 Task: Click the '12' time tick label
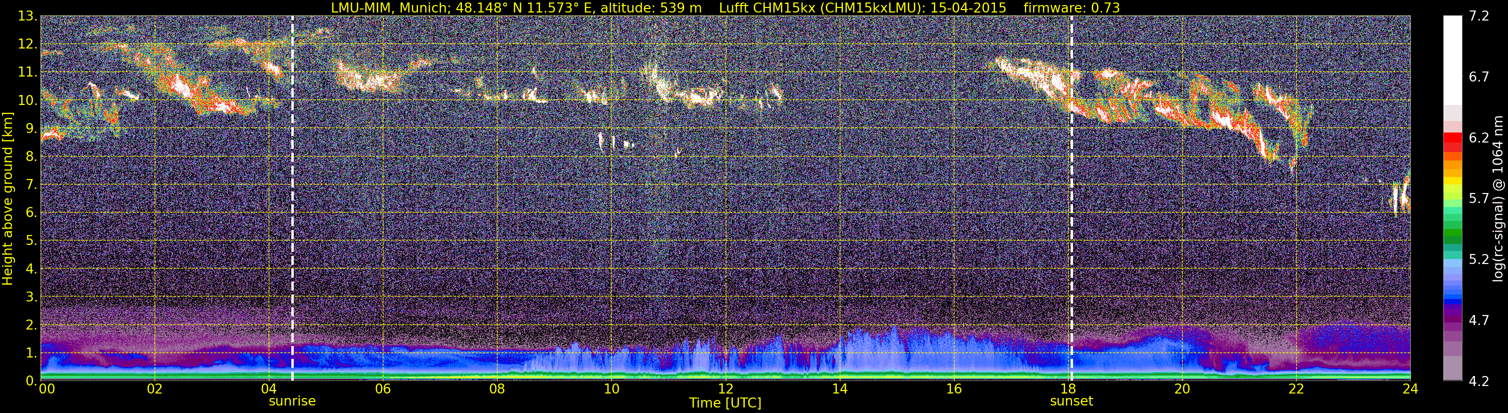725,389
